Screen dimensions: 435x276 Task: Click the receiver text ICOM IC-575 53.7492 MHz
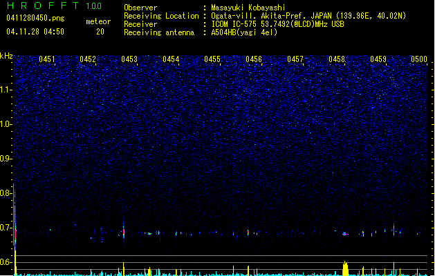tap(278, 24)
